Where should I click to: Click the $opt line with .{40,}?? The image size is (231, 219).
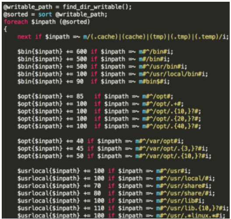tap(109, 126)
